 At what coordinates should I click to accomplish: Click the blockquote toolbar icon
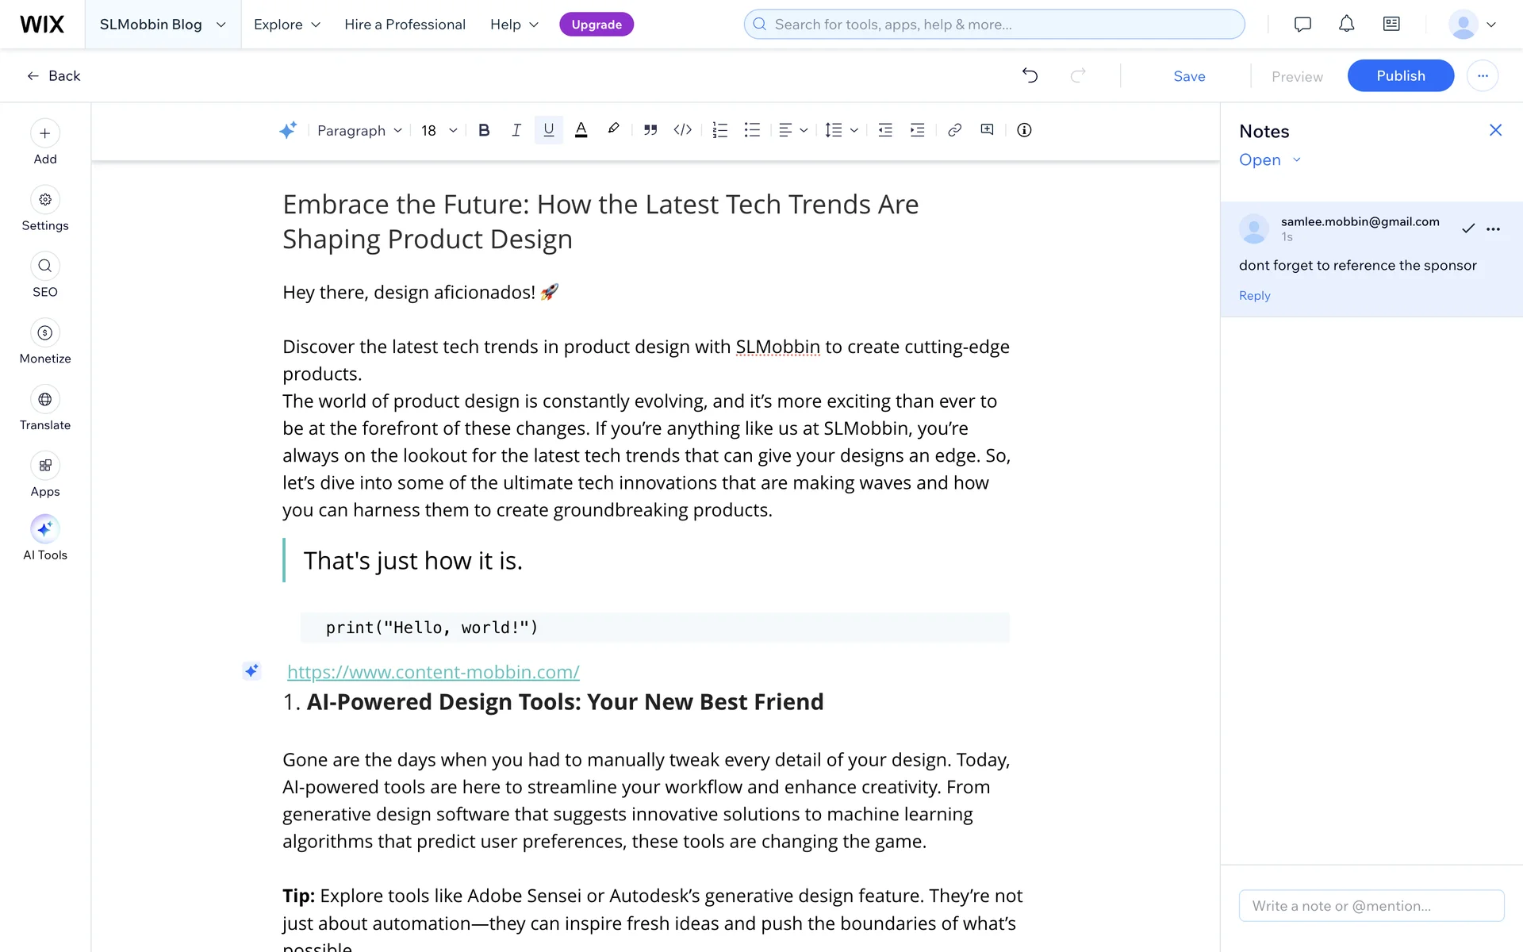point(650,130)
